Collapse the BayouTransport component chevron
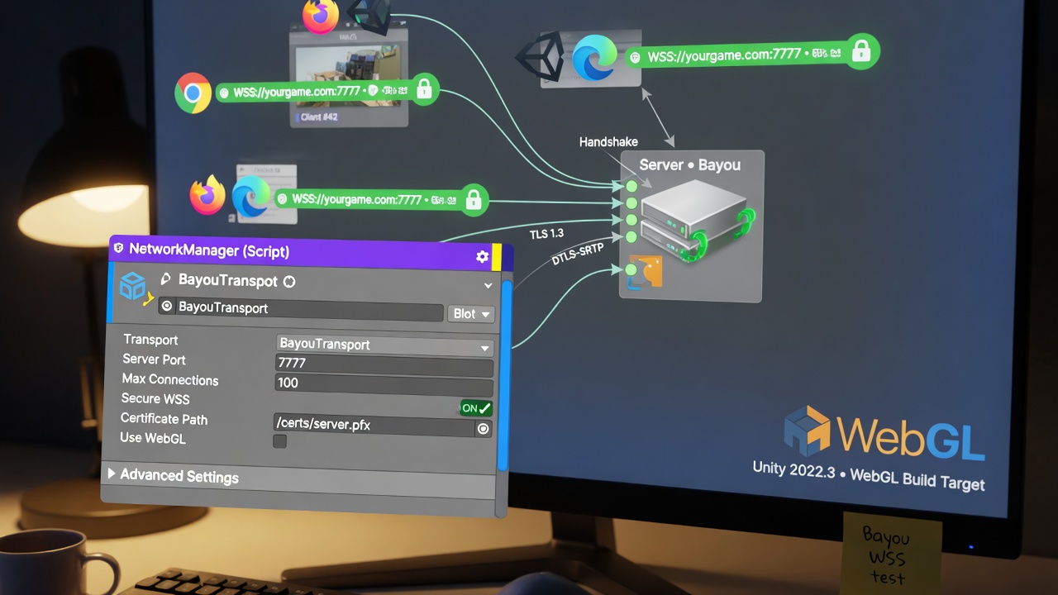The height and width of the screenshot is (595, 1058). click(488, 286)
